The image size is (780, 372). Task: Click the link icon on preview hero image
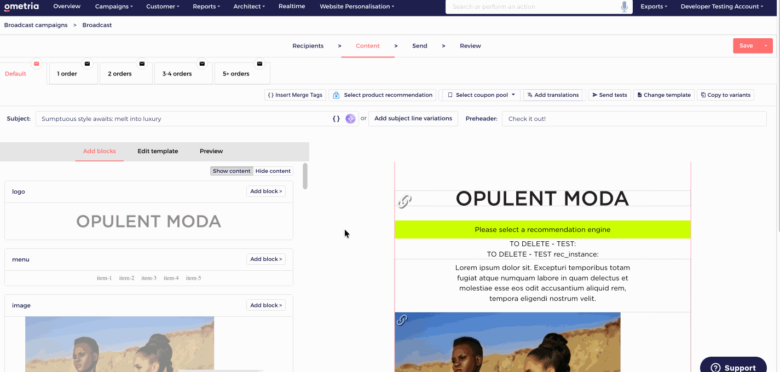[x=402, y=320]
